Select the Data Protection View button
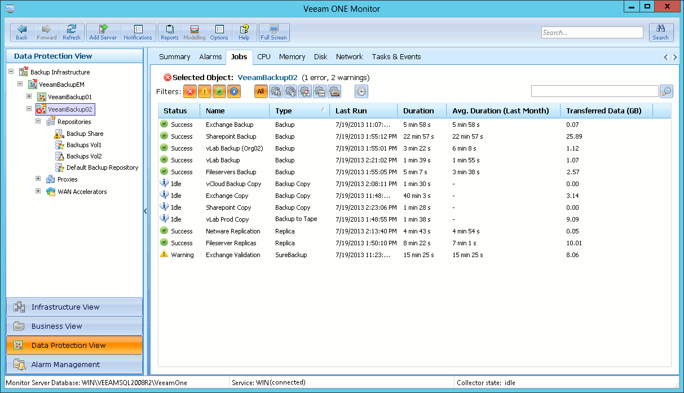This screenshot has width=684, height=393. pos(74,346)
